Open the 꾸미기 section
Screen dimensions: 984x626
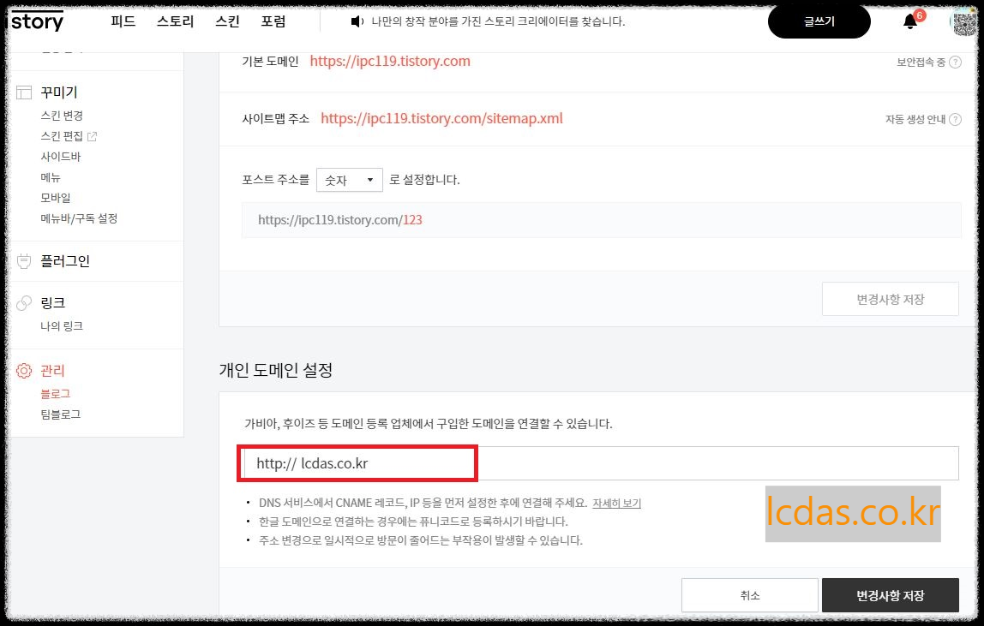[59, 92]
